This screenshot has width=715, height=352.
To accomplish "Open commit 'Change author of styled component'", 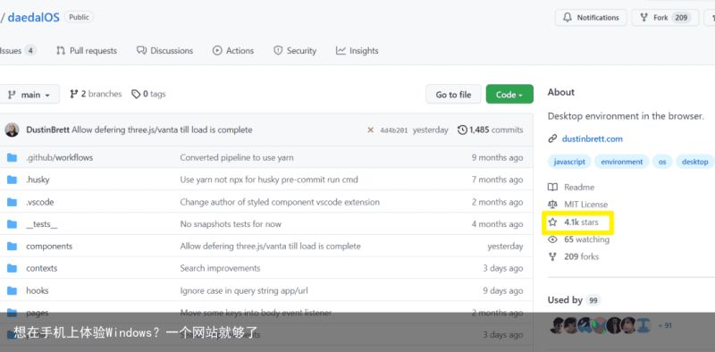I will (280, 202).
